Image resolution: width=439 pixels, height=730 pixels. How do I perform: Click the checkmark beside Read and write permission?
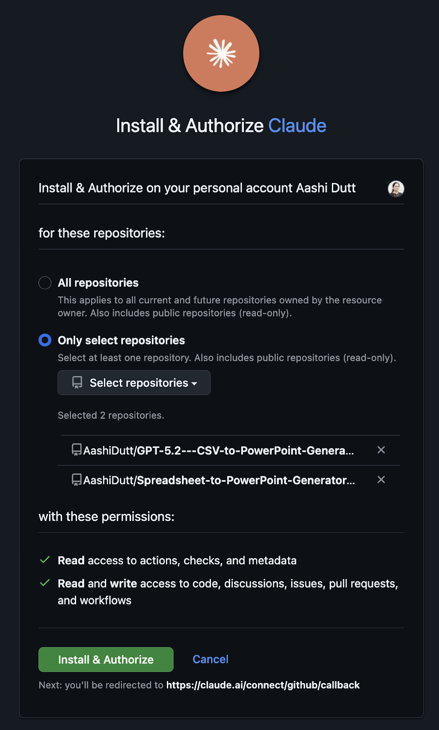(x=45, y=583)
